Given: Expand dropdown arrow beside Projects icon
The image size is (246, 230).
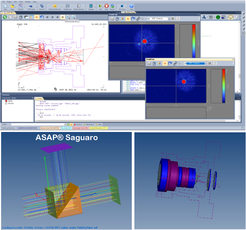Looking at the screenshot, I should tap(24, 7).
